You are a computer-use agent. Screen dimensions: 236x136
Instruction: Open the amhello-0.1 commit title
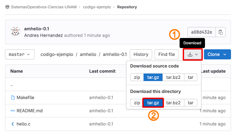[37, 29]
